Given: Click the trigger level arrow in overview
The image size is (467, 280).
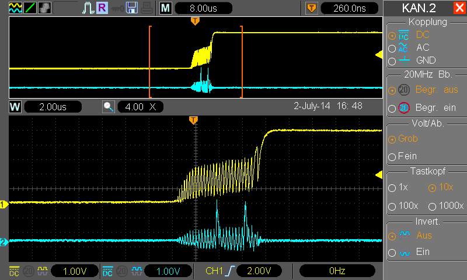Looking at the screenshot, I should pyautogui.click(x=379, y=55).
